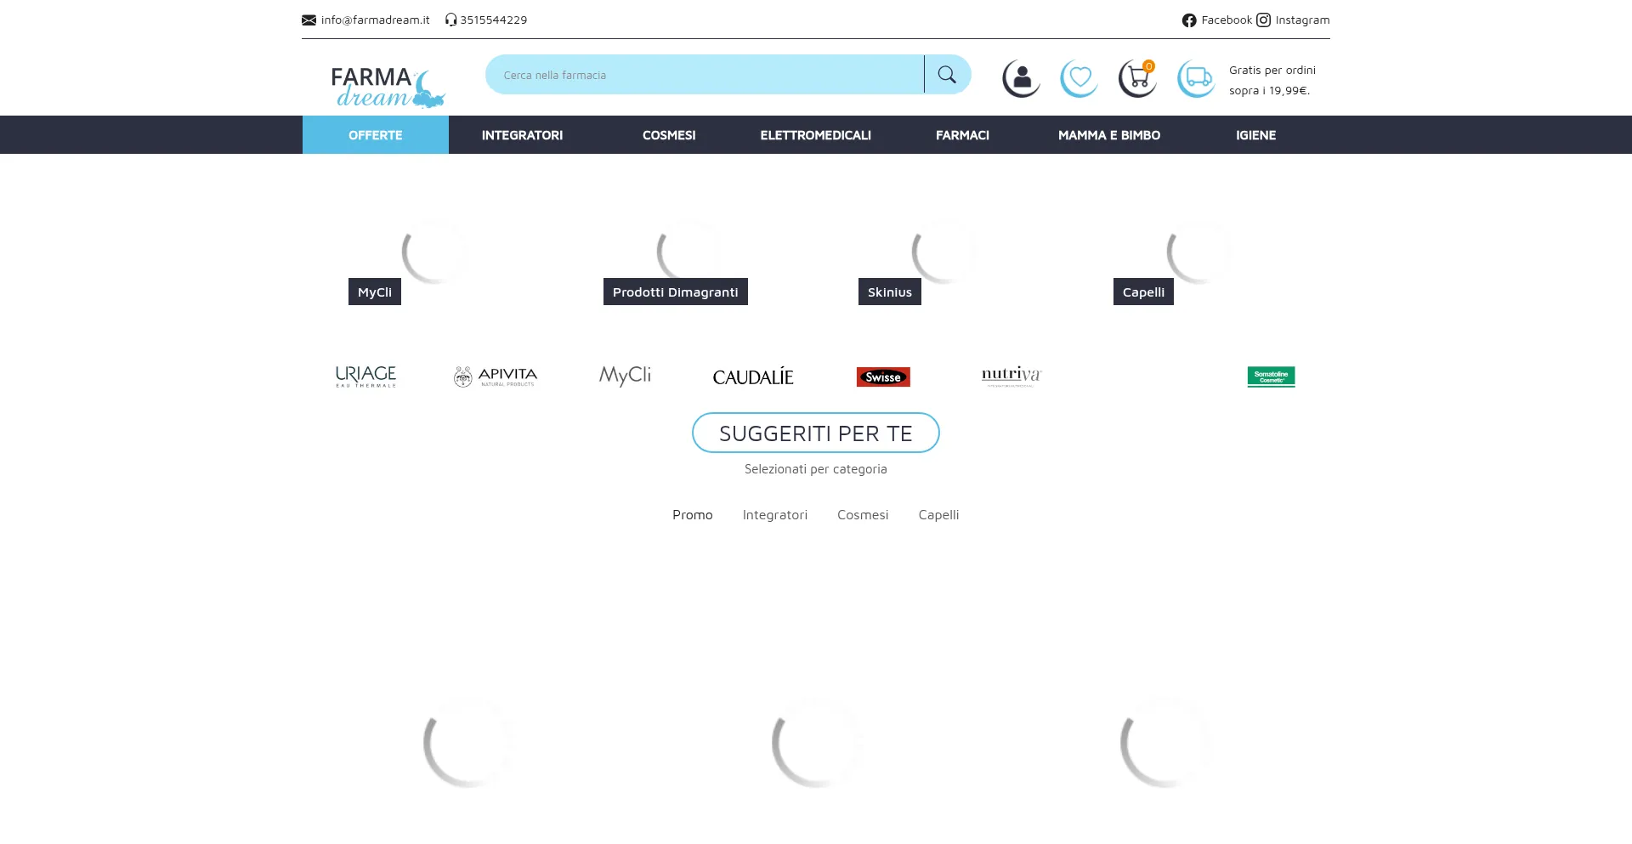
Task: Select the Swisse brand logo
Action: tap(883, 377)
